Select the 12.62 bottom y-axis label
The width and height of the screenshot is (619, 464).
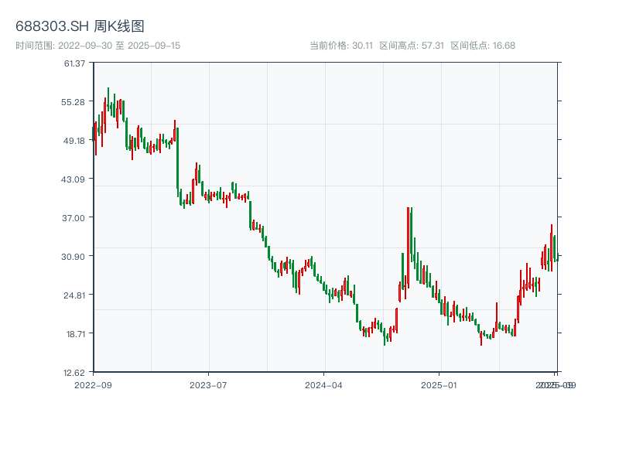pos(75,372)
